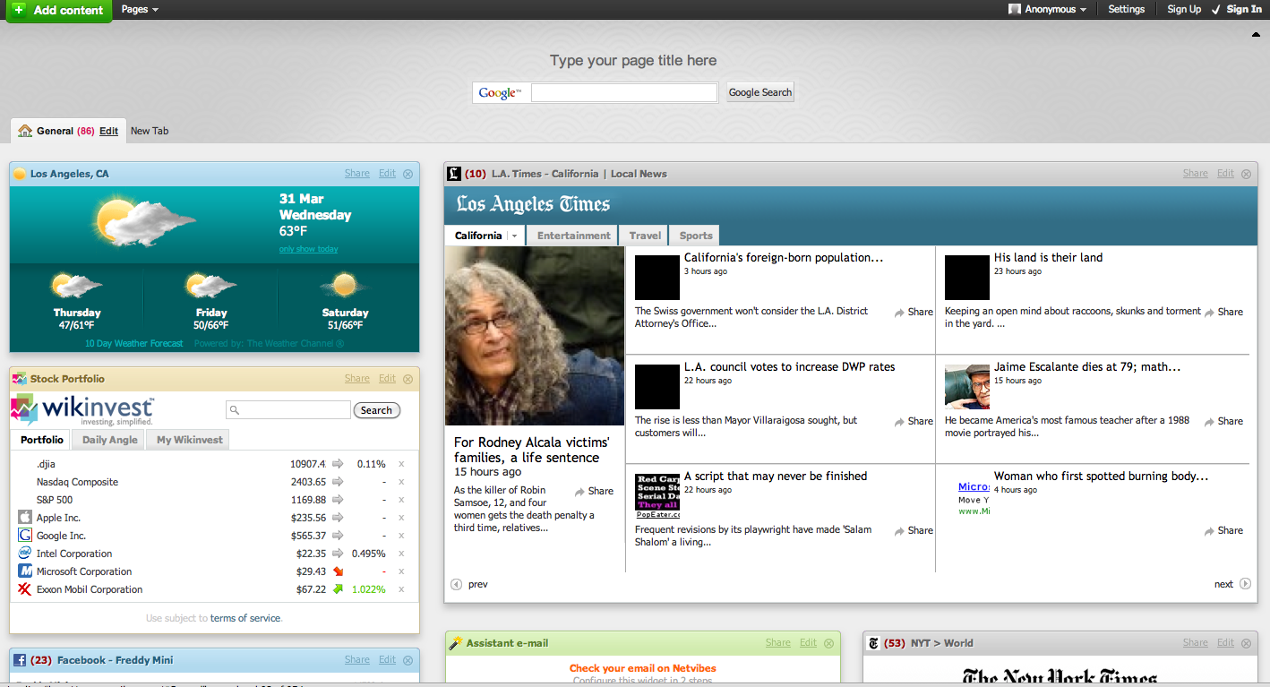Switch to the Entertainment tab
The width and height of the screenshot is (1270, 687).
[x=574, y=236]
